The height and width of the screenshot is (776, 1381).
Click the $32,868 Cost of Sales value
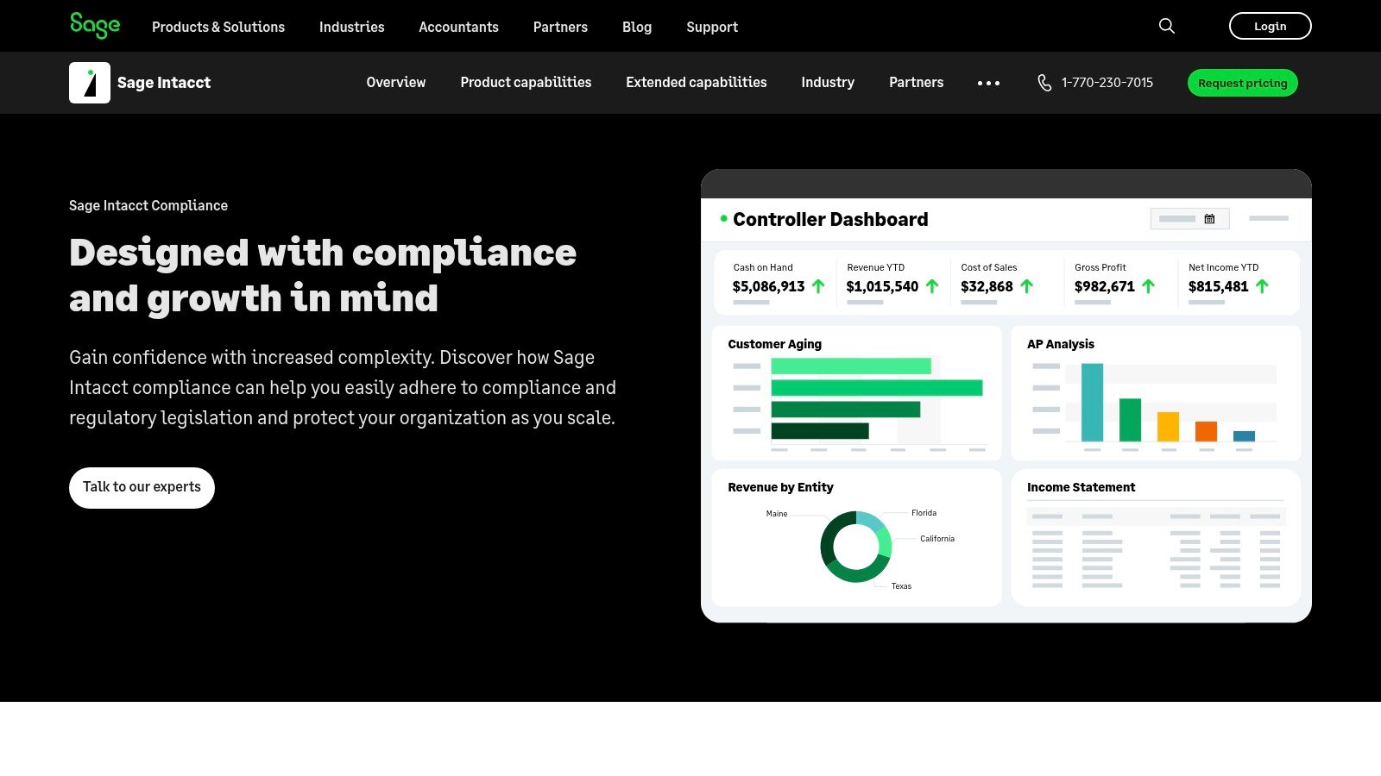pos(987,286)
